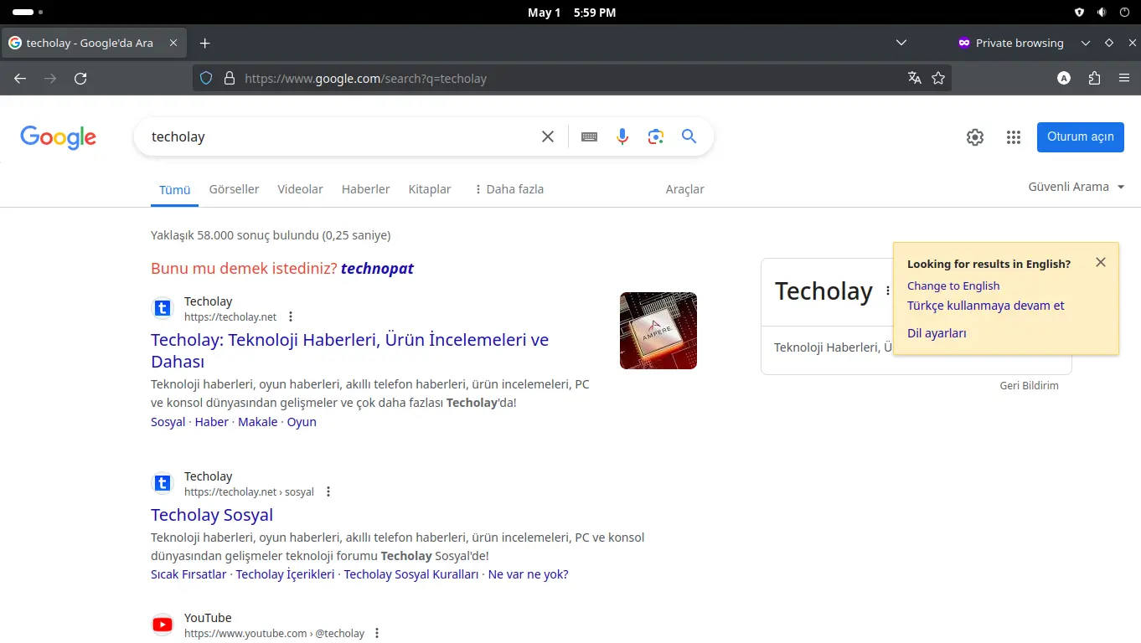Expand the Güvenli Arama dropdown
Image resolution: width=1141 pixels, height=643 pixels.
tap(1076, 187)
